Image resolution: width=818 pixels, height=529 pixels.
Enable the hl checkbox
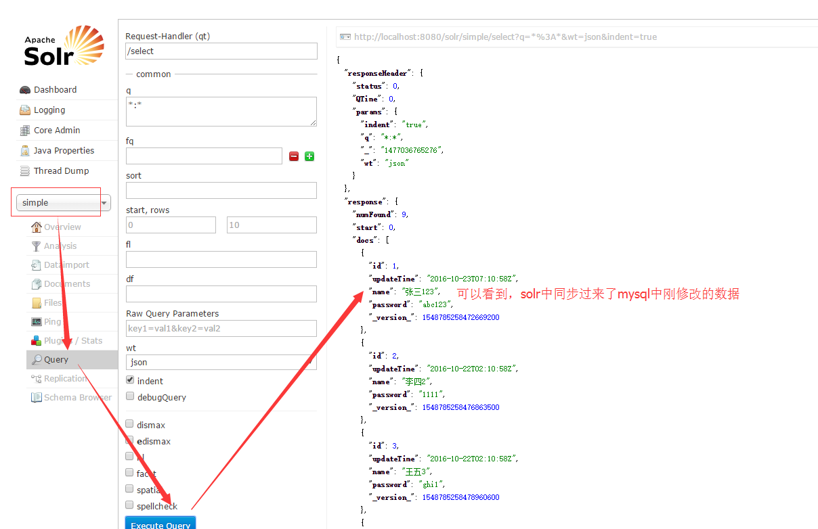point(130,457)
